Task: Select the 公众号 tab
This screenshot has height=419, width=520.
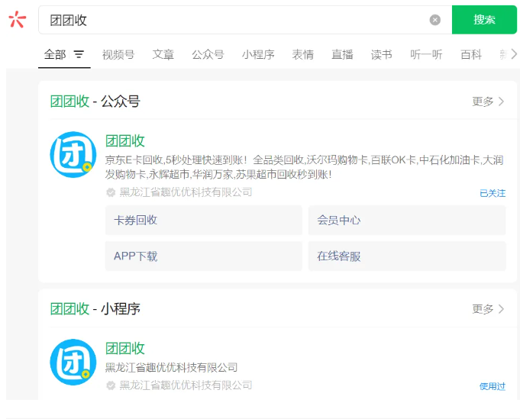Action: point(208,55)
